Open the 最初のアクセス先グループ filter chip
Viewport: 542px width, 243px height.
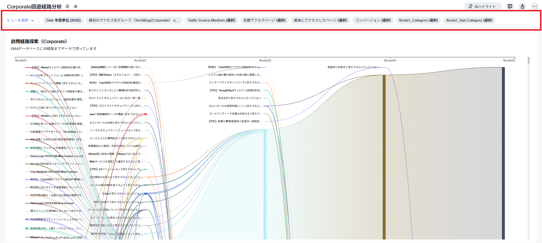pyautogui.click(x=134, y=20)
